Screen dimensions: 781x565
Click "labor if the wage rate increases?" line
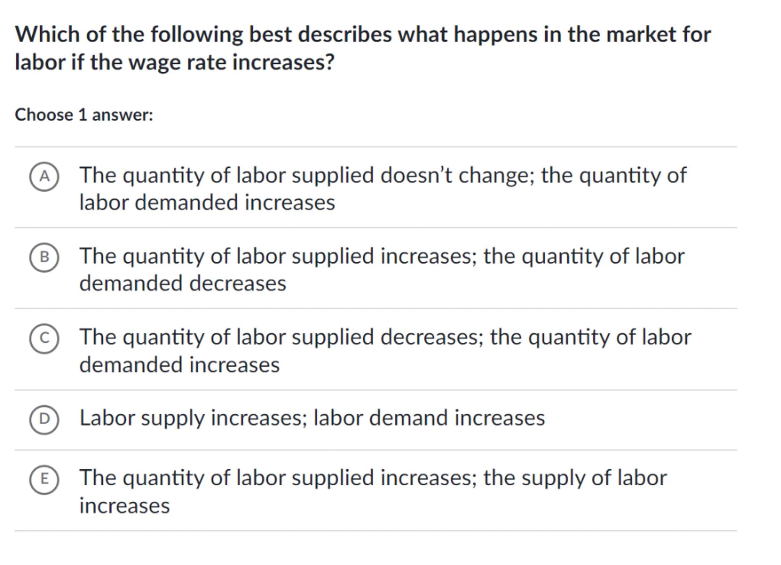(174, 62)
